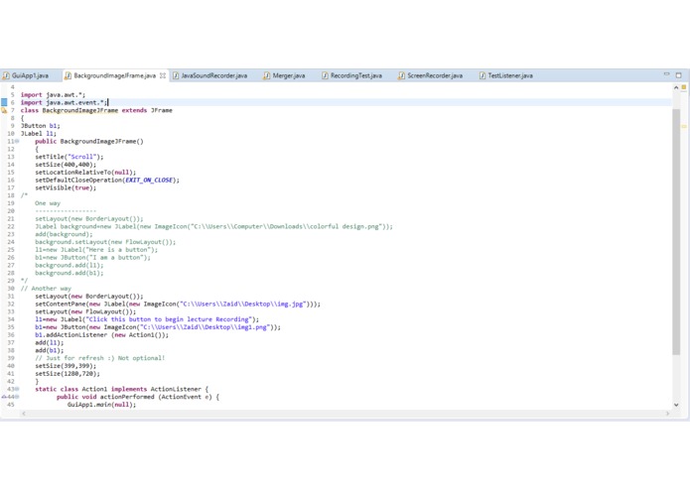Open the TestListener.java tab
This screenshot has width=690, height=490.
[510, 75]
